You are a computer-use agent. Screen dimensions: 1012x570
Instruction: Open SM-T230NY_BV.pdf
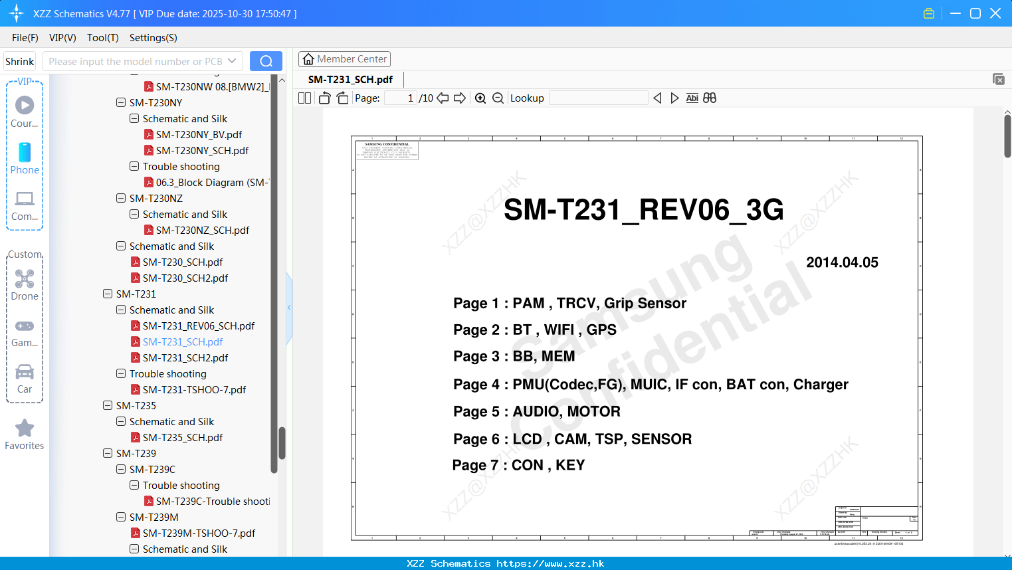coord(199,134)
